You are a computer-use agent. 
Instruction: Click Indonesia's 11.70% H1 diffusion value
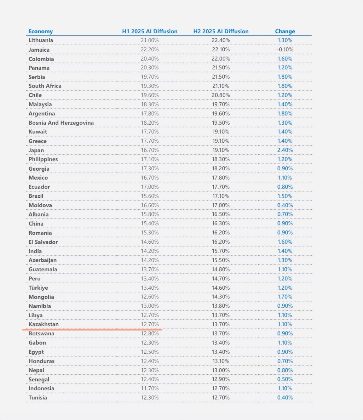click(x=150, y=388)
